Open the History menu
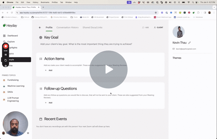The width and height of the screenshot is (217, 139). (x=35, y=2)
